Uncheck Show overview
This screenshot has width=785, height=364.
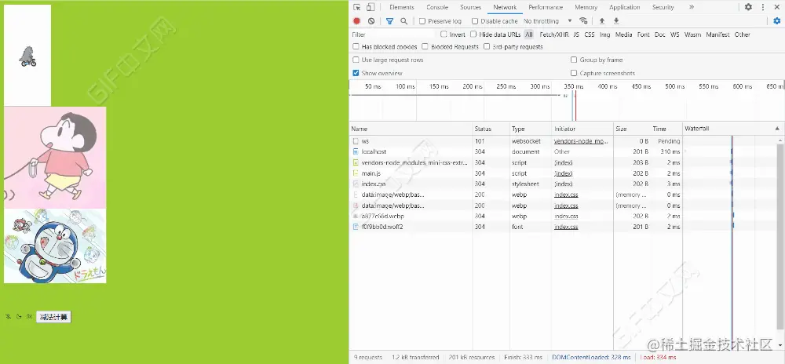[356, 73]
